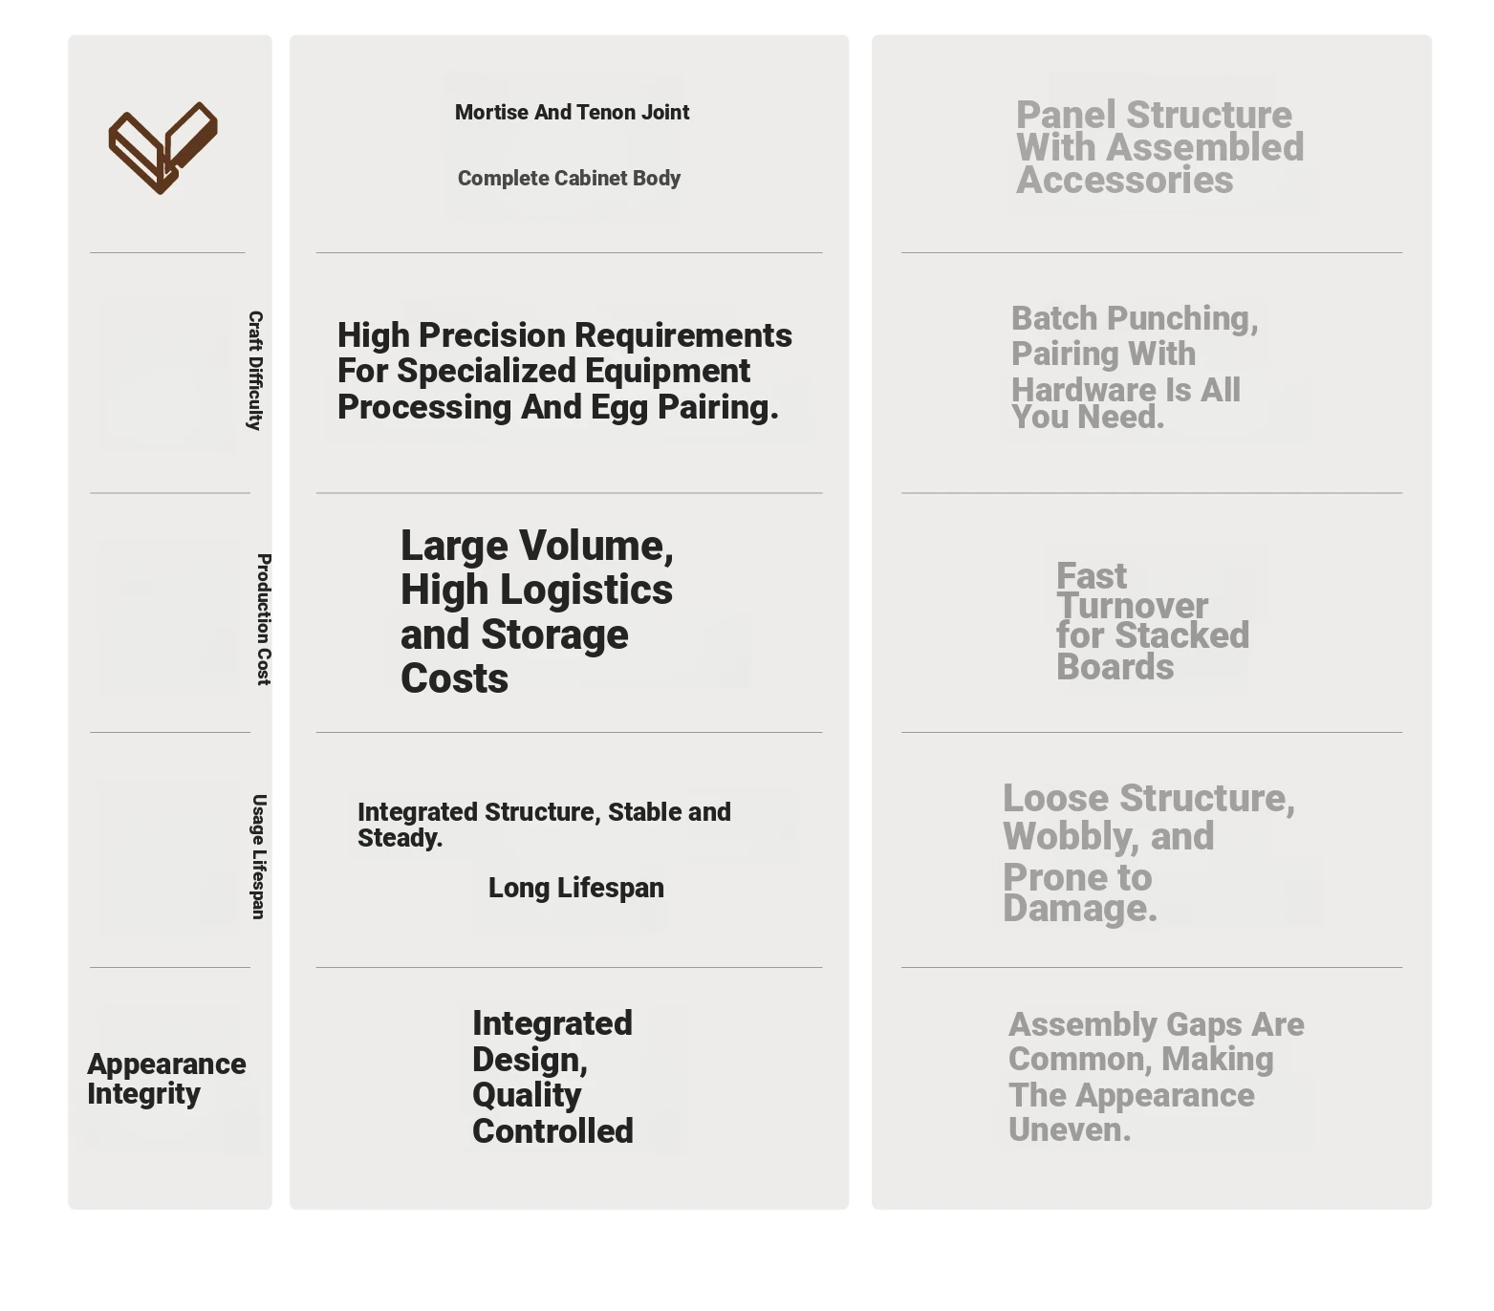
Task: Click the Complete Cabinet Body text
Action: 569,179
